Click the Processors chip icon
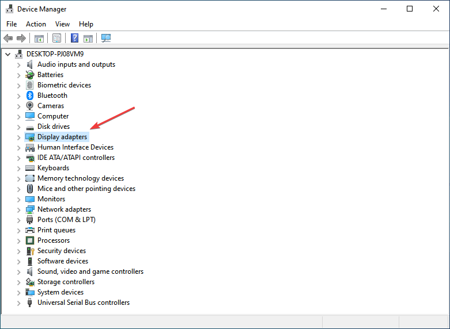The image size is (450, 329). pos(30,240)
